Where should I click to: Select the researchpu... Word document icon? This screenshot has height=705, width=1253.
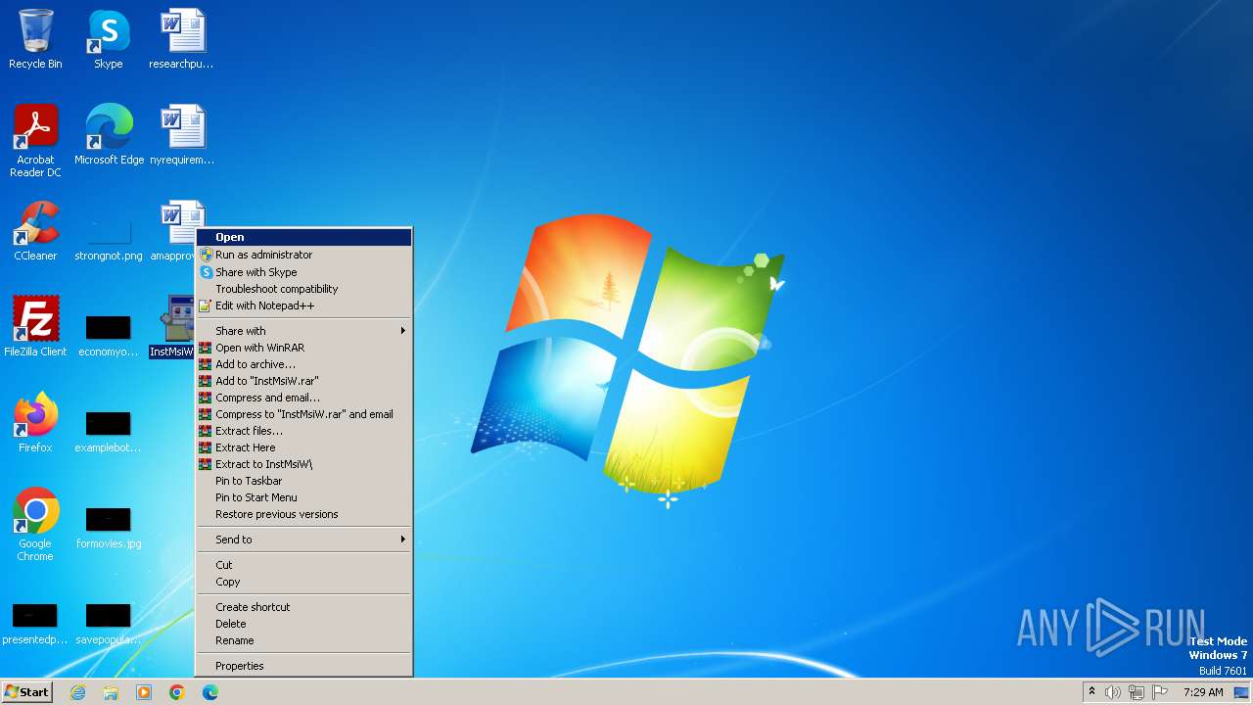click(182, 40)
